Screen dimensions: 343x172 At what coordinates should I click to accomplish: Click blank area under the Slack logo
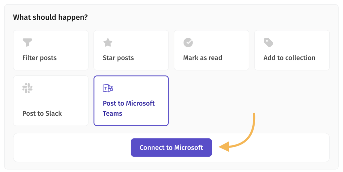pos(50,101)
